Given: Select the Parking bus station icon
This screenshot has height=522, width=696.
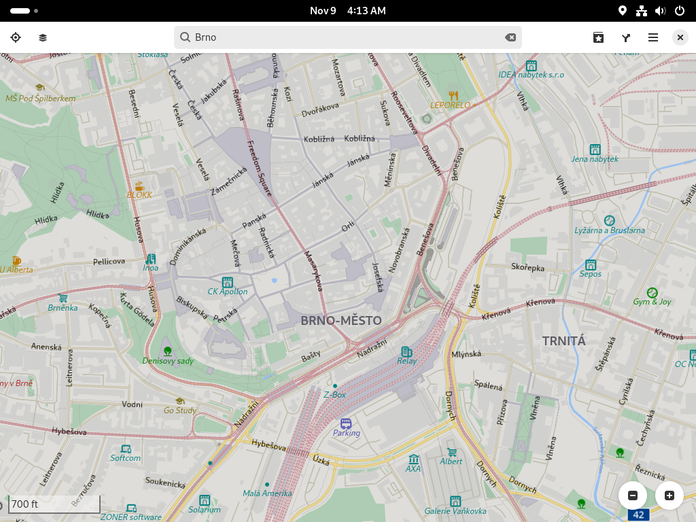Looking at the screenshot, I should point(346,423).
